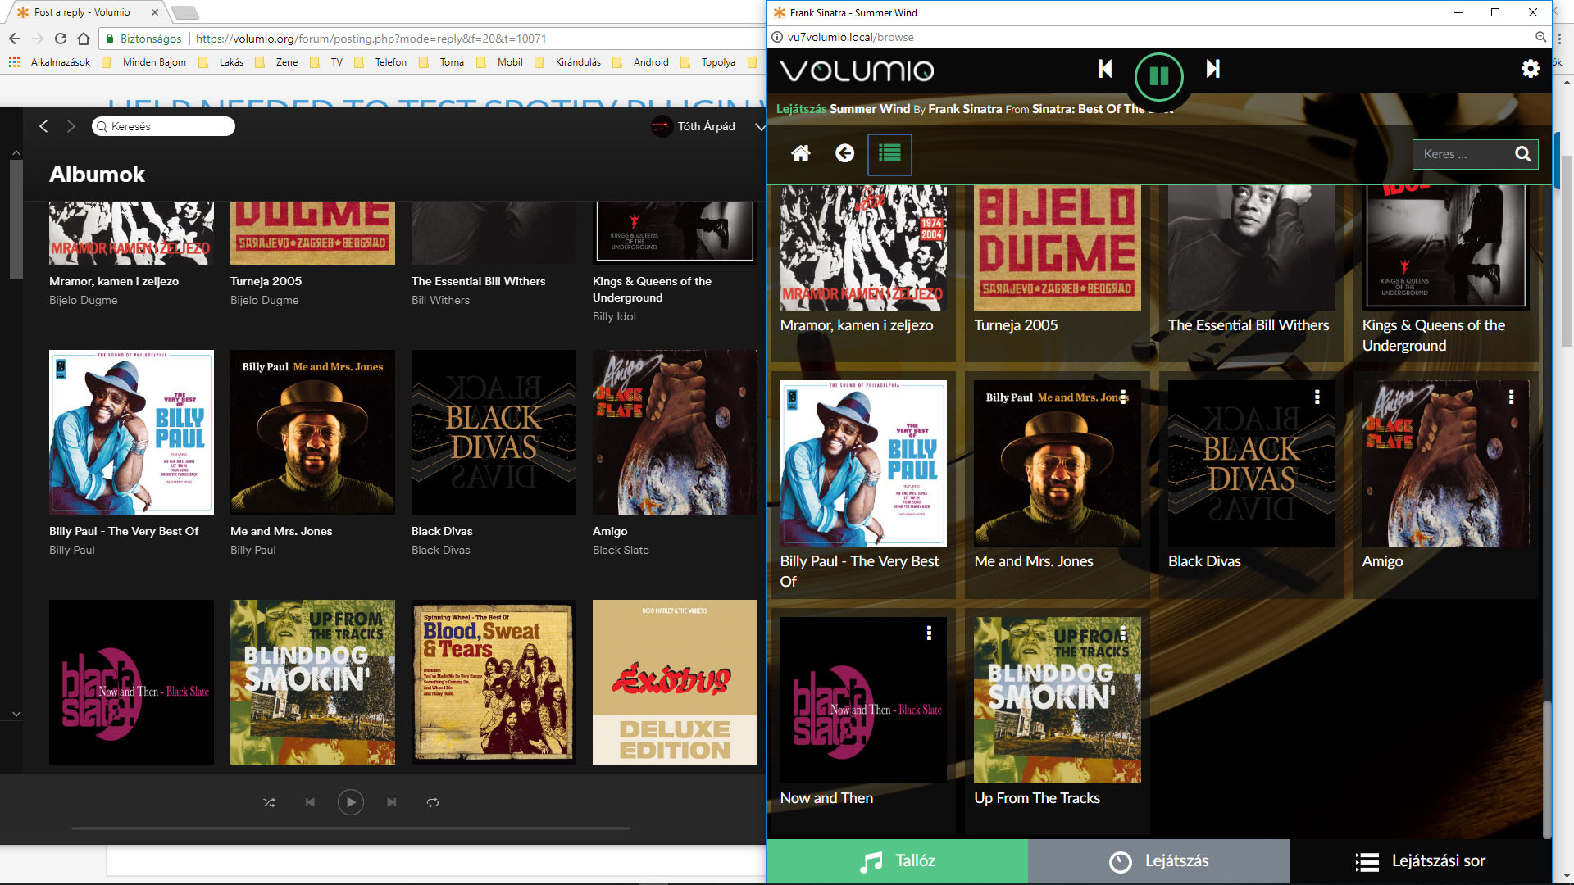Skip to previous track in Volumio
The image size is (1574, 885).
1105,70
